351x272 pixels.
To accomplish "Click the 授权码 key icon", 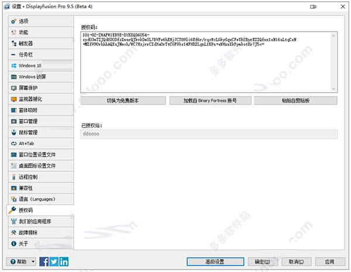I will pos(12,210).
